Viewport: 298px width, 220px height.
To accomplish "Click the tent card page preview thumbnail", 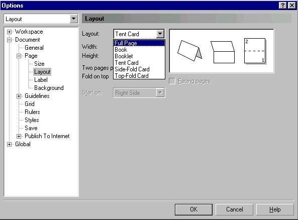I will click(189, 51).
